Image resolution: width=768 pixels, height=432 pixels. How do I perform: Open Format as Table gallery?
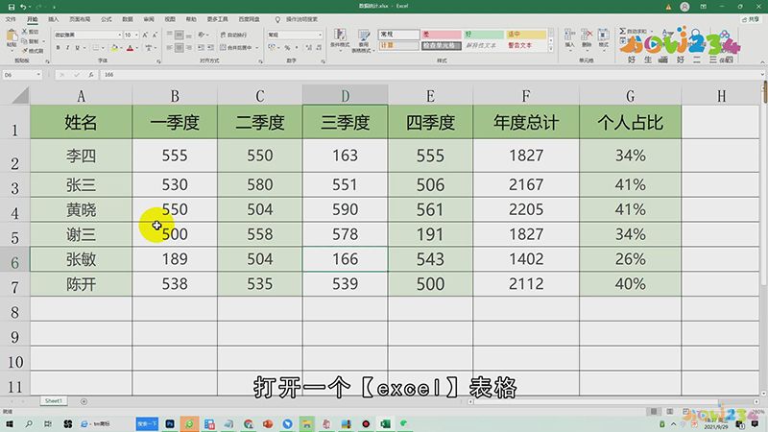pos(364,40)
